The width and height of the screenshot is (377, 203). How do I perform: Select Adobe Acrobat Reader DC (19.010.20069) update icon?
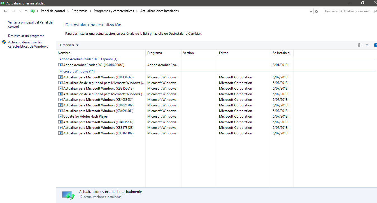(60, 65)
